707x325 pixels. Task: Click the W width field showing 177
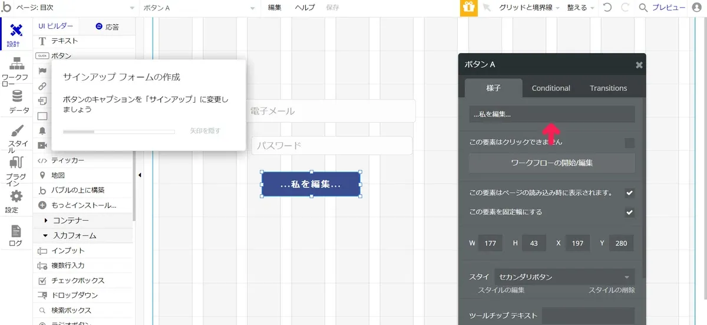pos(490,243)
